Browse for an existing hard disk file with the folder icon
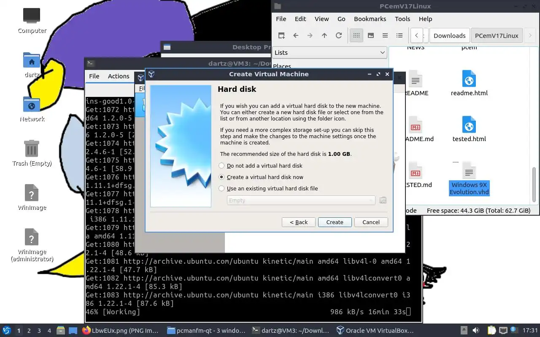540x337 pixels. pos(383,201)
